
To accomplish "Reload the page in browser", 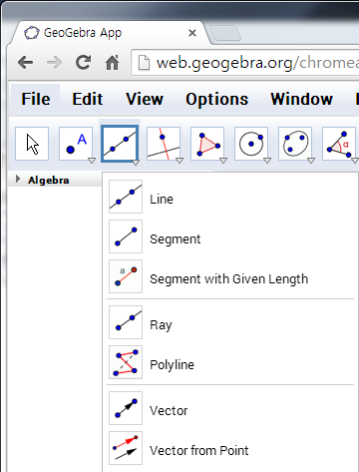I will pyautogui.click(x=83, y=63).
